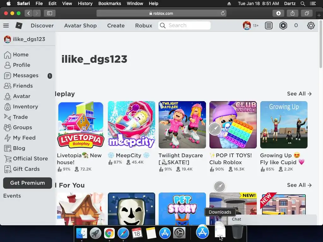Open the Window menu
Viewport: 323px width, 242px height.
pos(135,3)
